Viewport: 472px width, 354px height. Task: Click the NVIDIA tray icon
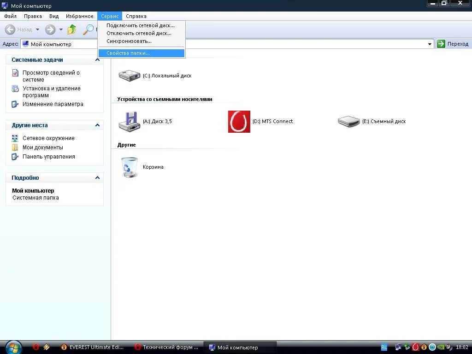coord(440,347)
